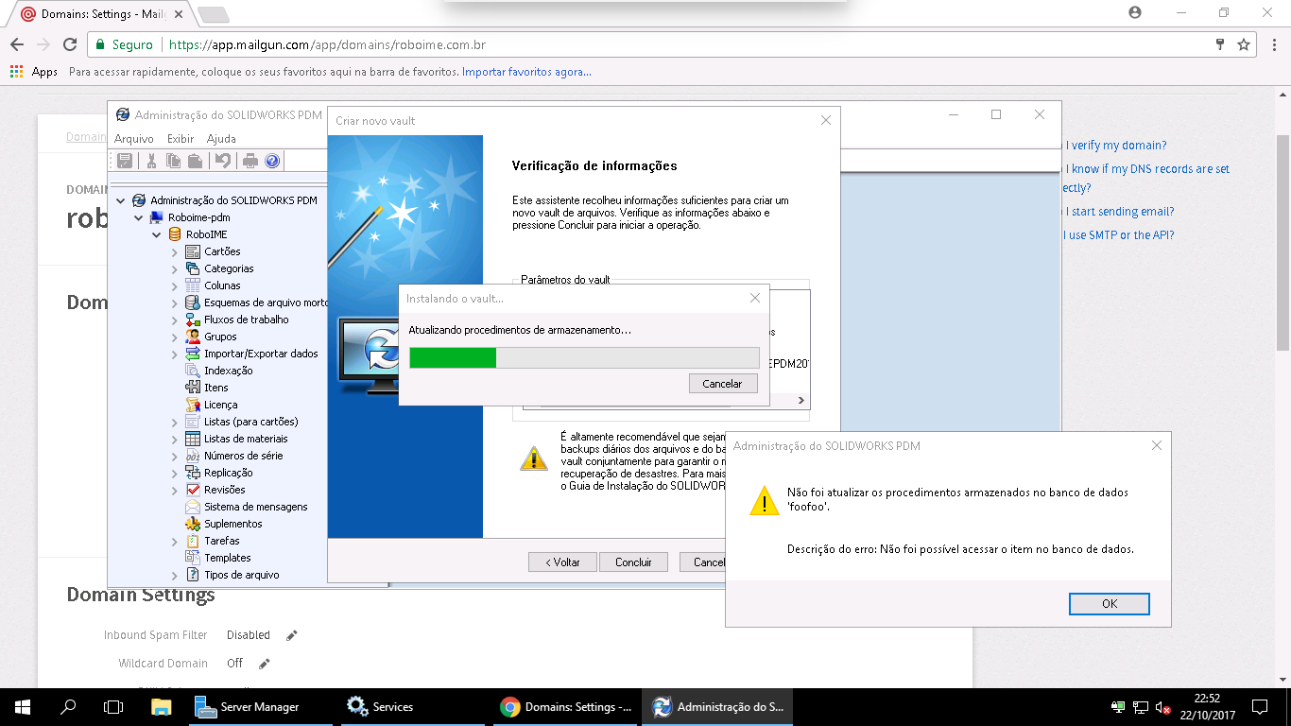Open the notification center icon
The height and width of the screenshot is (726, 1291).
point(1259,707)
